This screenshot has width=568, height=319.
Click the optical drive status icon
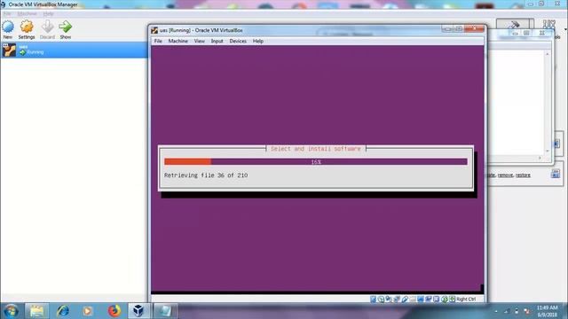381,300
